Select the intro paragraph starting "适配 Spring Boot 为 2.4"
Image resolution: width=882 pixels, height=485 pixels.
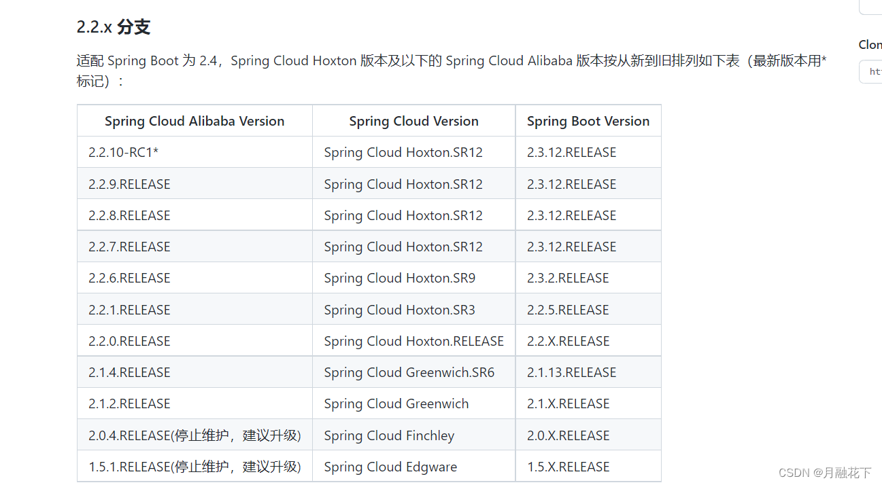coord(452,71)
